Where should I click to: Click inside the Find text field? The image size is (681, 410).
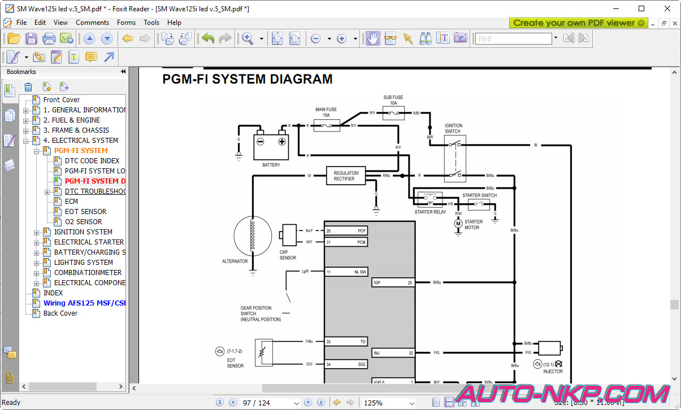pos(513,38)
